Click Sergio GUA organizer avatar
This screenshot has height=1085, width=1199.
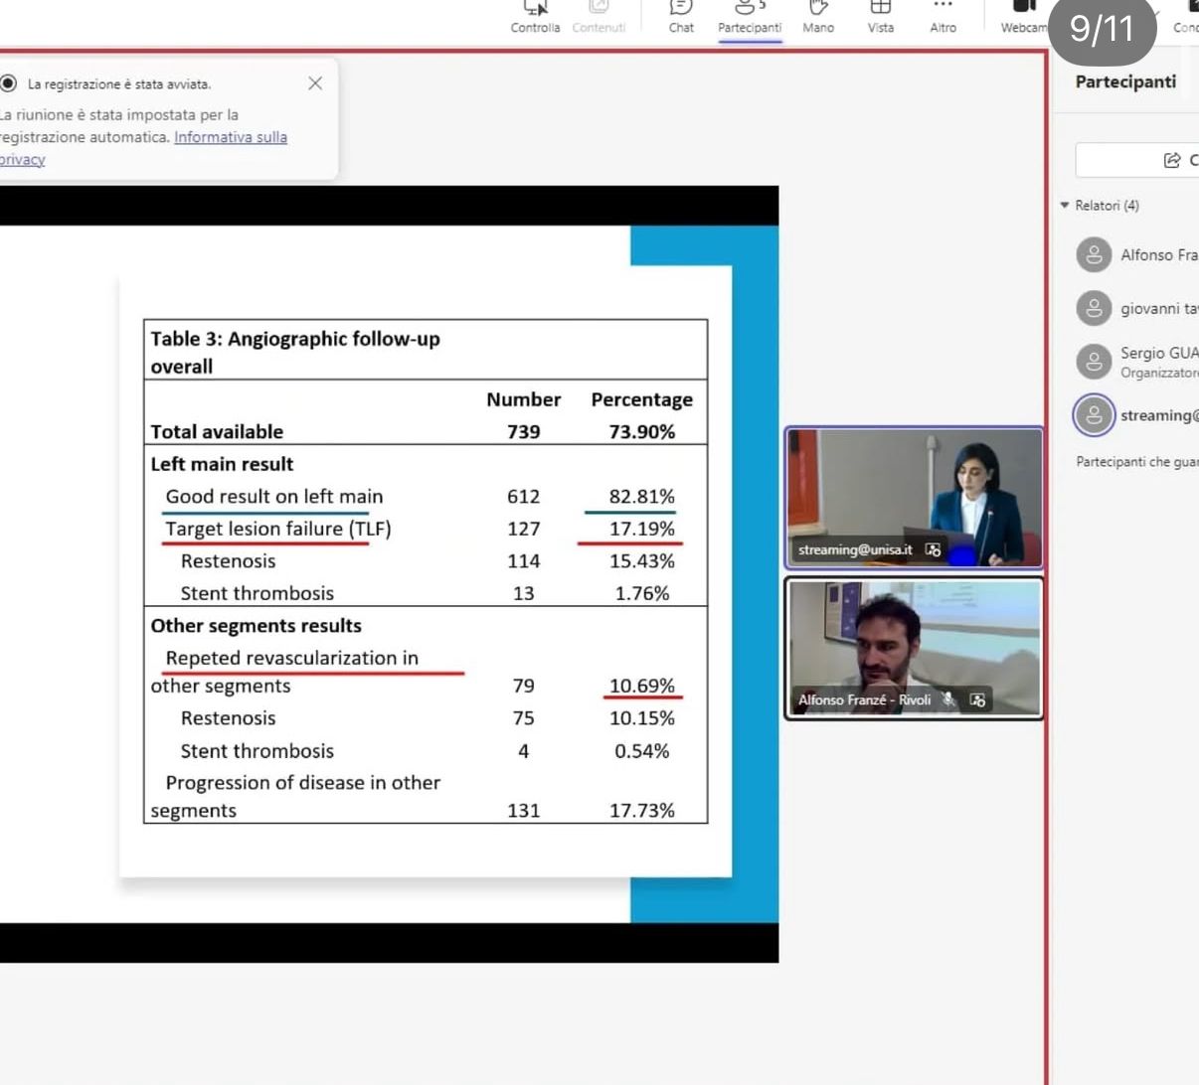[x=1094, y=362]
